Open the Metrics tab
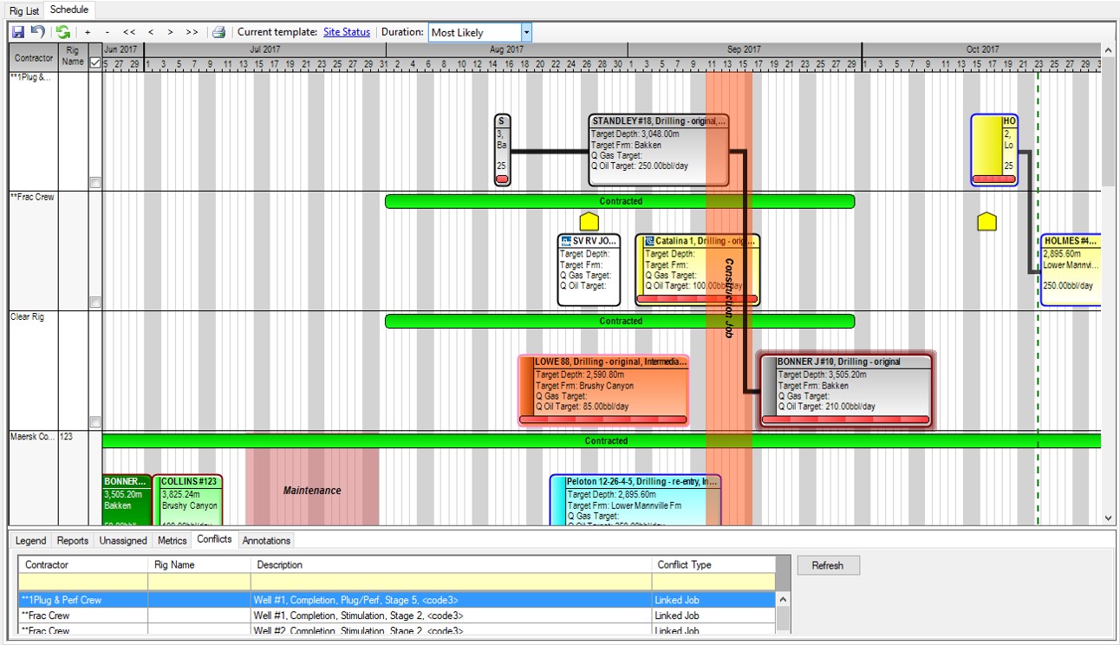The image size is (1120, 645). pyautogui.click(x=172, y=540)
